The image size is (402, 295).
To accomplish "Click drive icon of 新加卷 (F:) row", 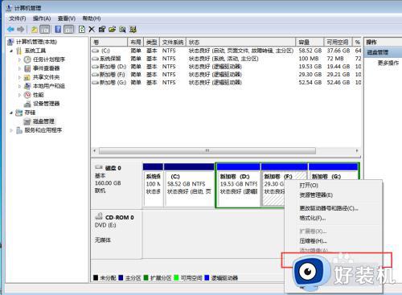I will click(96, 75).
